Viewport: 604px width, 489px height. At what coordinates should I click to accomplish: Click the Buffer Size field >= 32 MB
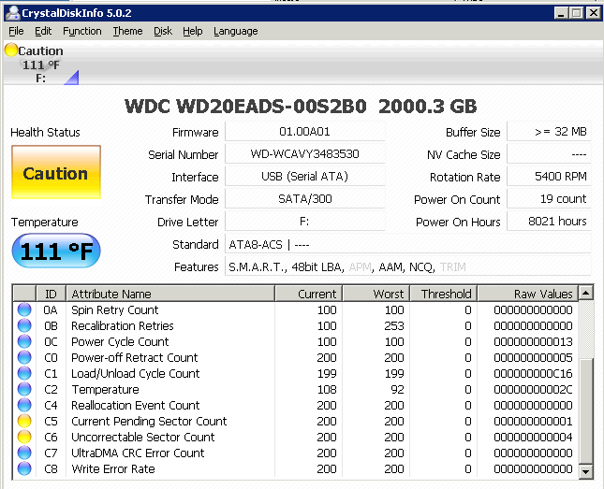click(549, 132)
